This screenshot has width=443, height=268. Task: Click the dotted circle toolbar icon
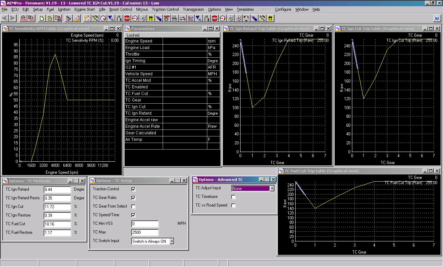(246, 18)
